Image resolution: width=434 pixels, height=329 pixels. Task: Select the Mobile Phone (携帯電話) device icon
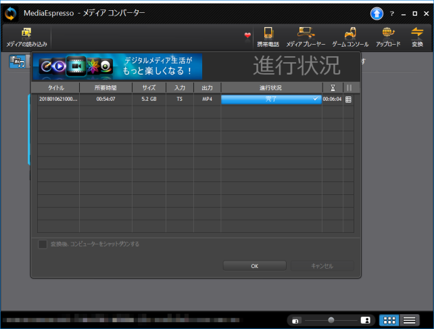[x=268, y=37]
